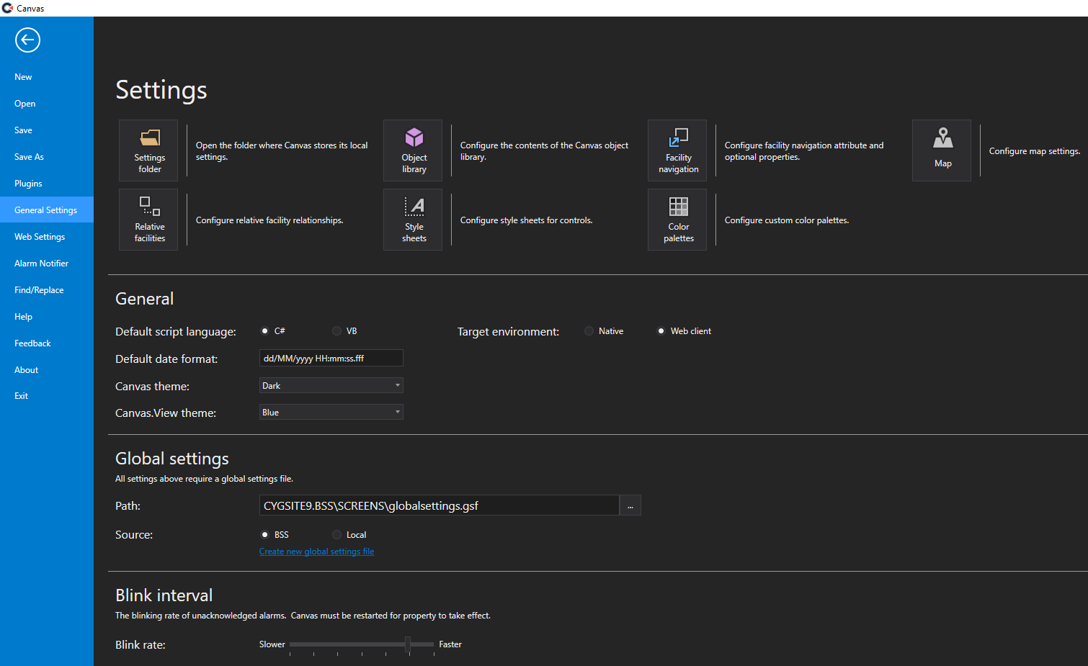The width and height of the screenshot is (1088, 666).
Task: Click the 'Slower' label of blink rate
Action: [x=272, y=644]
